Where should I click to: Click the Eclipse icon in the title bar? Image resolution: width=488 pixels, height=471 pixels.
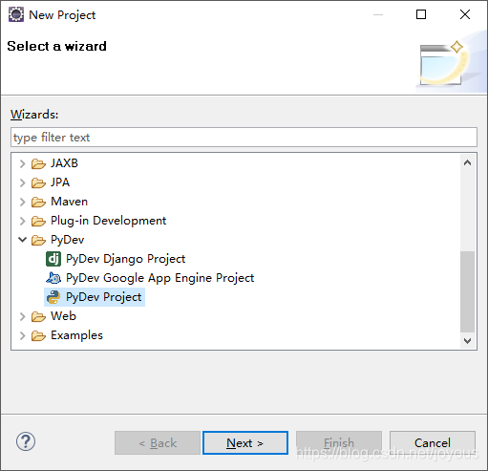click(x=16, y=14)
